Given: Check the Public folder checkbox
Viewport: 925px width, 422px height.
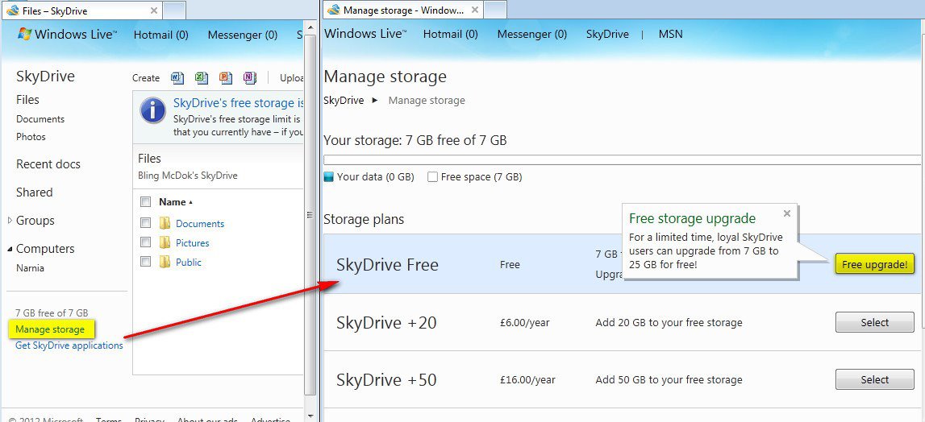Looking at the screenshot, I should pyautogui.click(x=146, y=261).
